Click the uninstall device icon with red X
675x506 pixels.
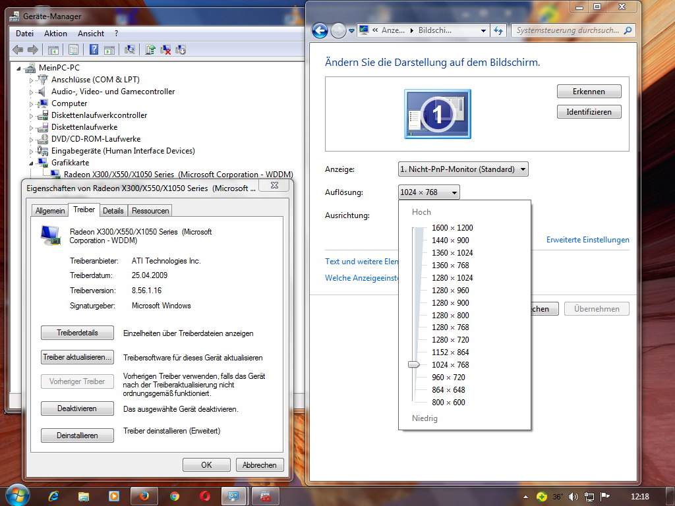pyautogui.click(x=165, y=50)
